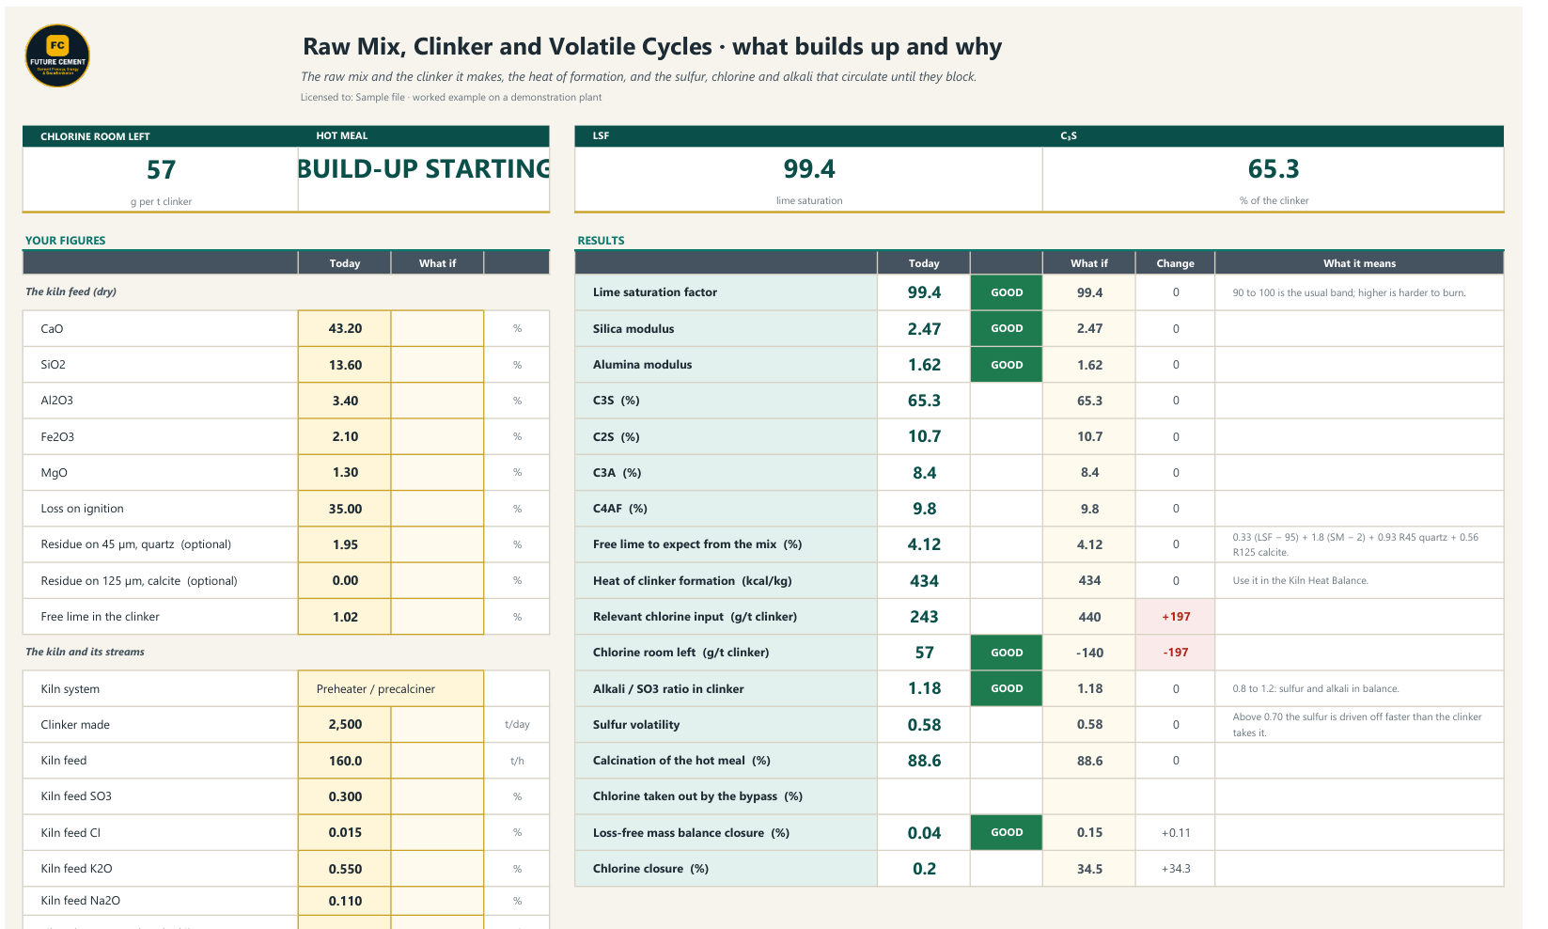Click the SiO2 What if cell

coord(437,365)
